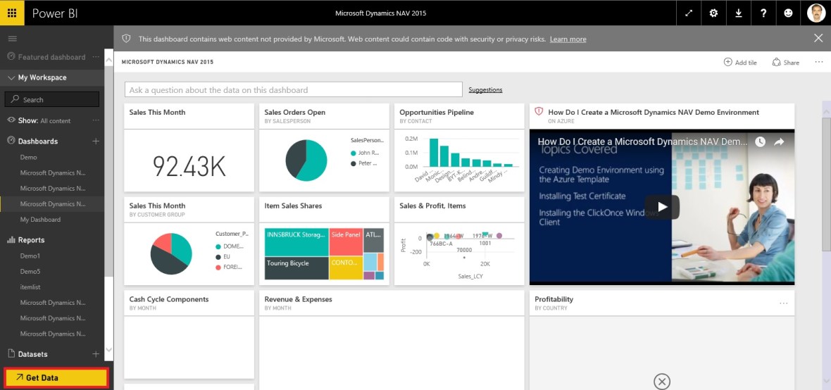
Task: Click the Q&A question input box
Action: pos(293,89)
